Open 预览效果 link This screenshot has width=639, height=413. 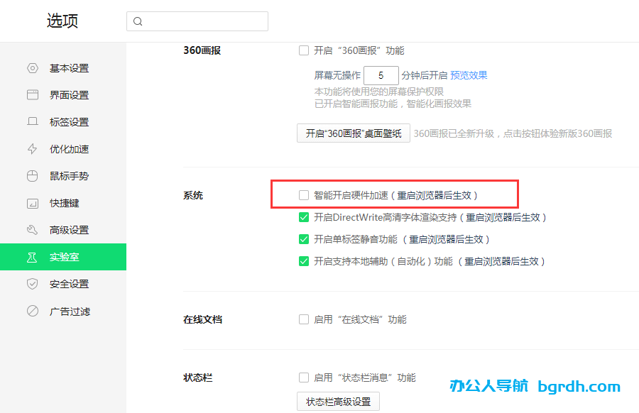click(469, 75)
